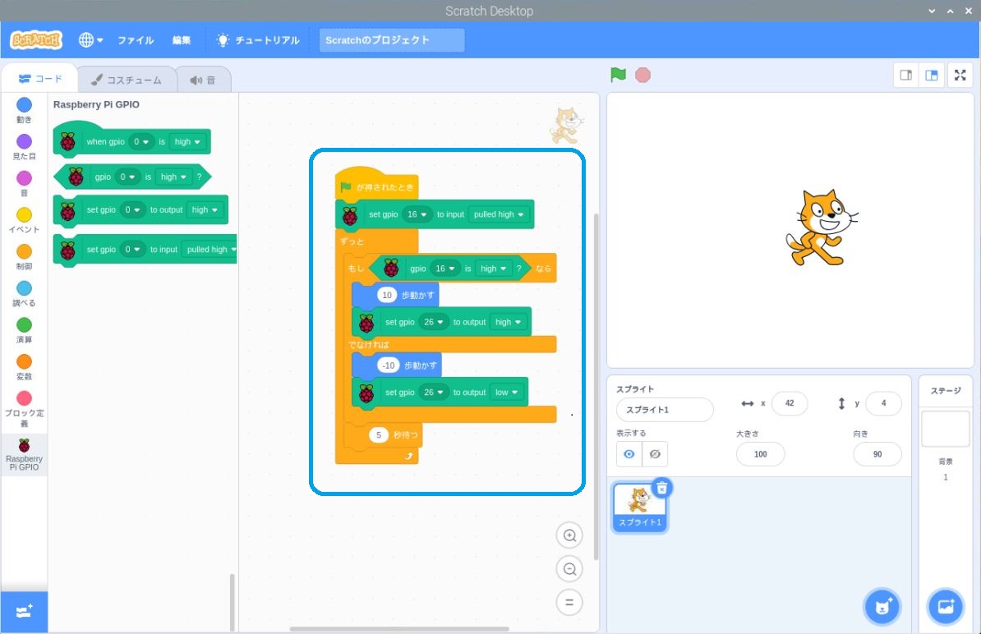The width and height of the screenshot is (981, 634).
Task: Select the sound (pink) block category
Action: pyautogui.click(x=24, y=184)
